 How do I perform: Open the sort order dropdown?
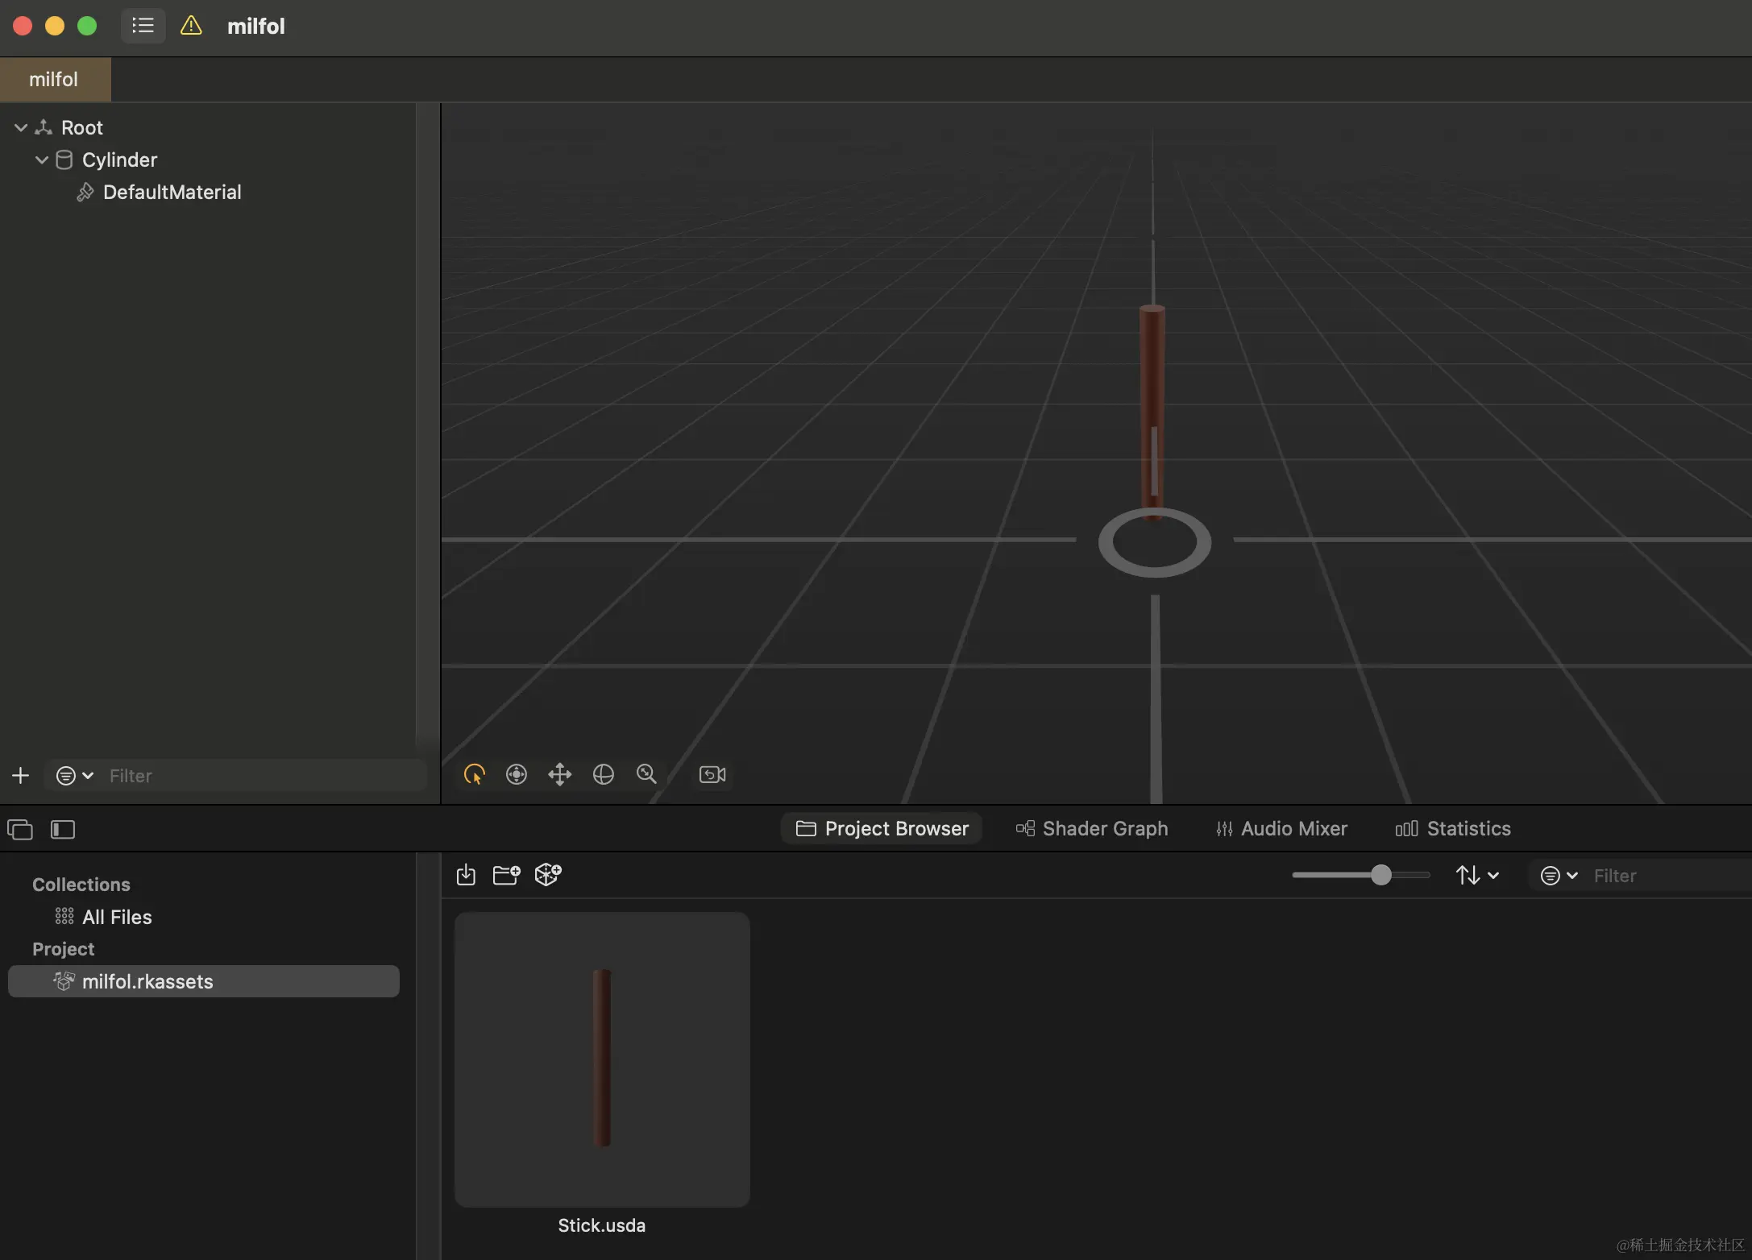point(1476,875)
